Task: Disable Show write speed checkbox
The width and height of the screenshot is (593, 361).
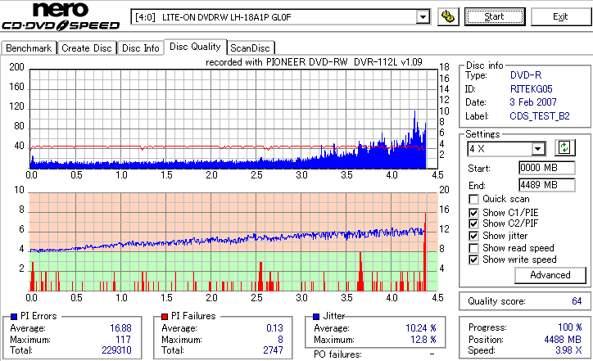Action: pyautogui.click(x=473, y=259)
